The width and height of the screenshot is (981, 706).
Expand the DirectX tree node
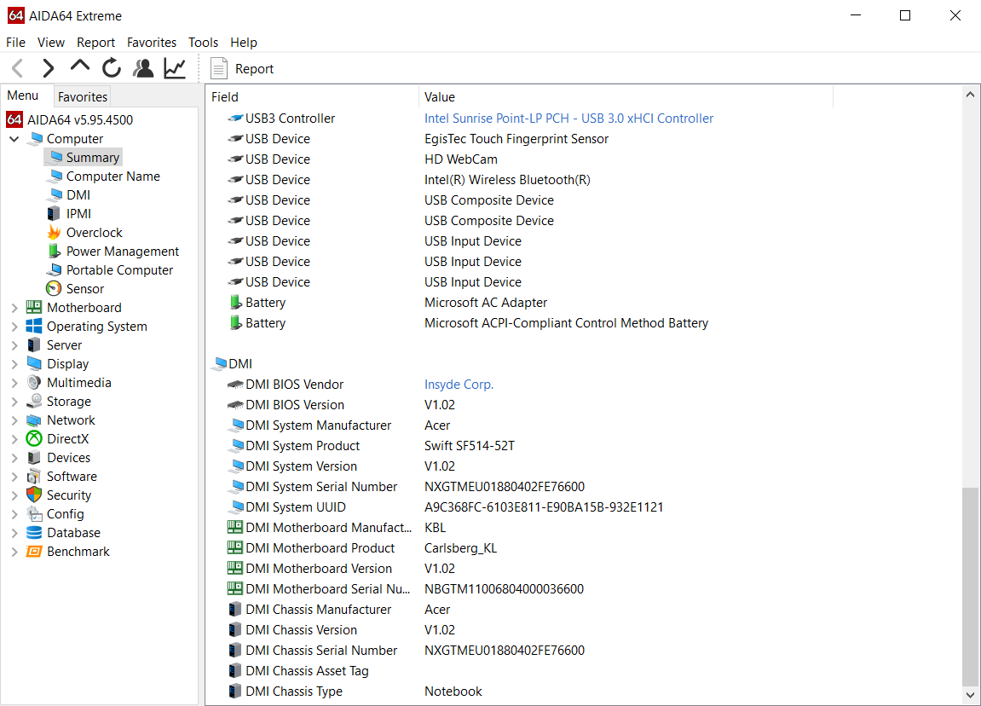(14, 439)
